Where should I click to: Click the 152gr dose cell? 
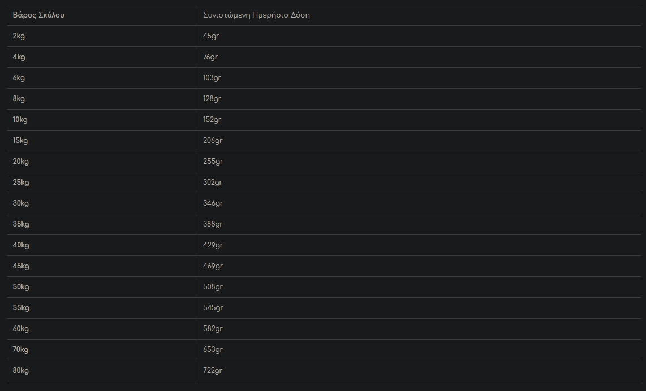pyautogui.click(x=212, y=120)
